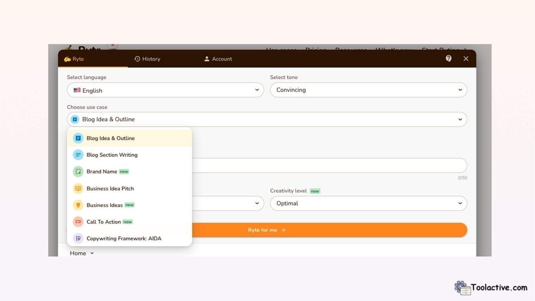Open the Account tab
This screenshot has height=301, width=535.
pyautogui.click(x=218, y=58)
